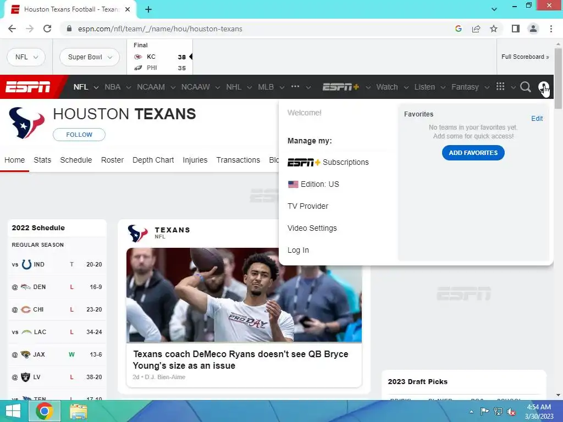Open Chrome three-dot menu

tap(551, 29)
